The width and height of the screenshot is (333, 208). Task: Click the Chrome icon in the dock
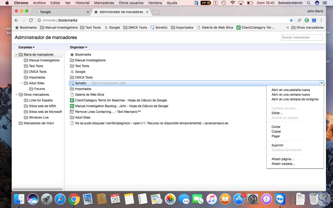point(74,199)
